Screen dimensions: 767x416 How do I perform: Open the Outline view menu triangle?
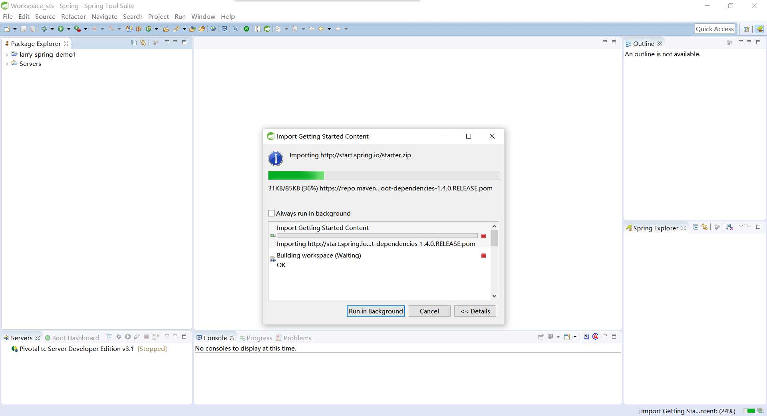coord(741,42)
